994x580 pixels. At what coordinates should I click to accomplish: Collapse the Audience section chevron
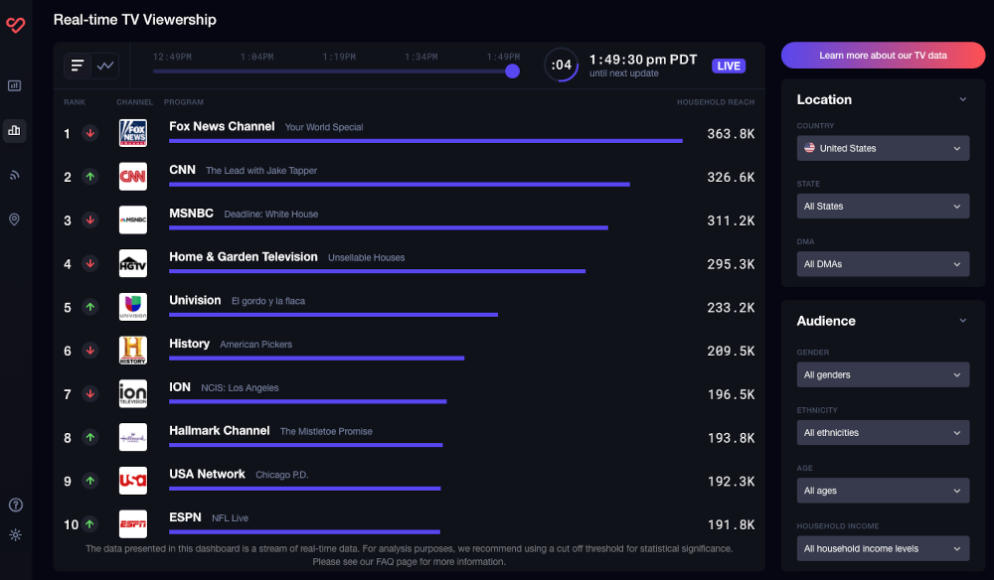(x=962, y=321)
